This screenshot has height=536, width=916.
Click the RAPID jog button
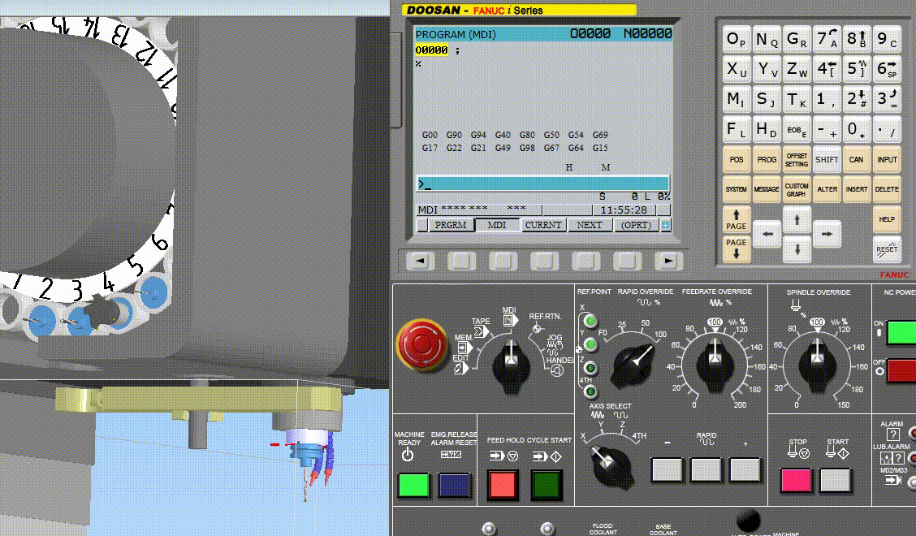coord(706,469)
